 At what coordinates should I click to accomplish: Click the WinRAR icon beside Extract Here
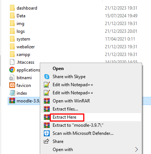click(x=47, y=117)
